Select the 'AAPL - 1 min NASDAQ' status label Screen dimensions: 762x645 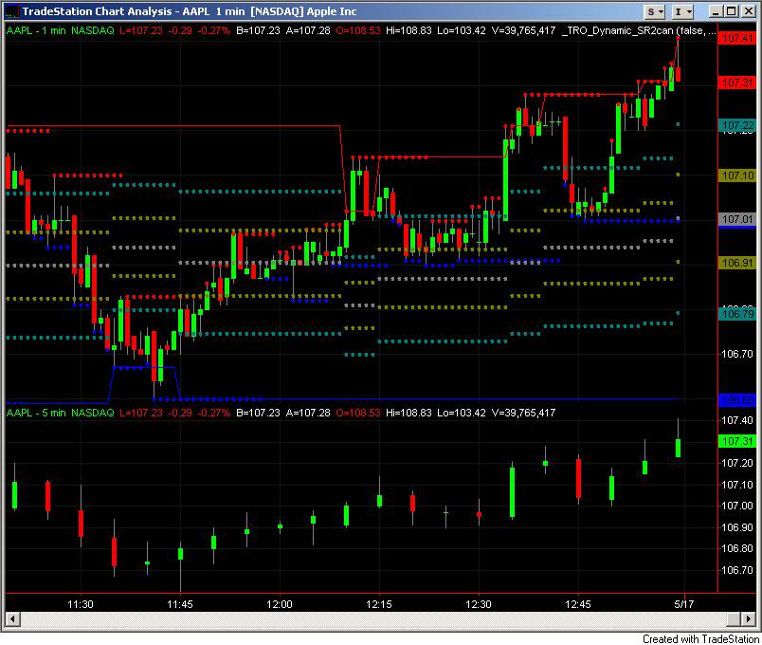pos(61,30)
